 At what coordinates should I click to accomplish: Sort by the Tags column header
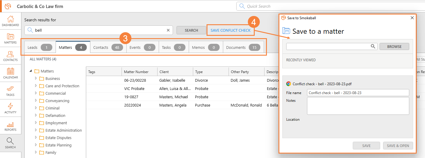(x=104, y=72)
